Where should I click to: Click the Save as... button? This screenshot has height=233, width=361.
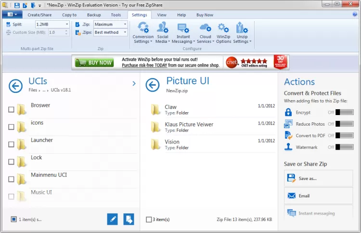coord(319,178)
